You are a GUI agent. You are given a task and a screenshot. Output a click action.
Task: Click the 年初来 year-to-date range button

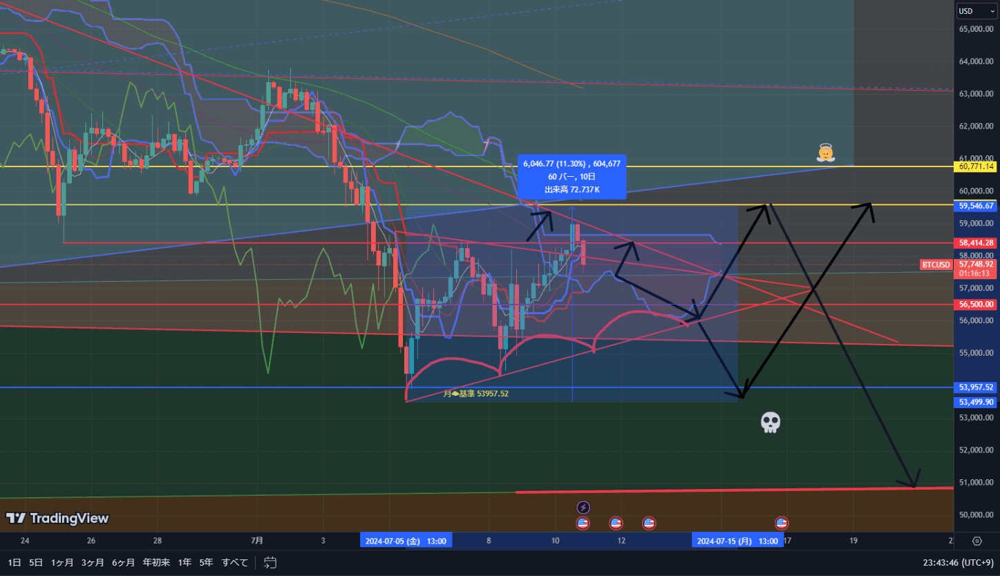tap(155, 562)
